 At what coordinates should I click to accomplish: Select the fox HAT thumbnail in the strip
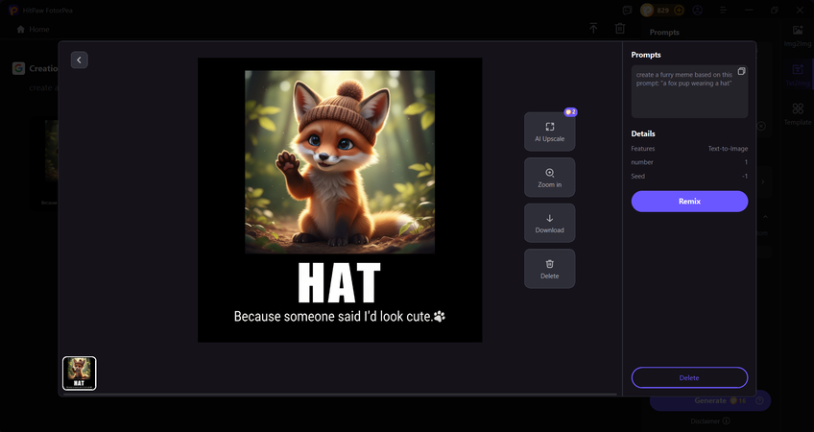[x=80, y=373]
